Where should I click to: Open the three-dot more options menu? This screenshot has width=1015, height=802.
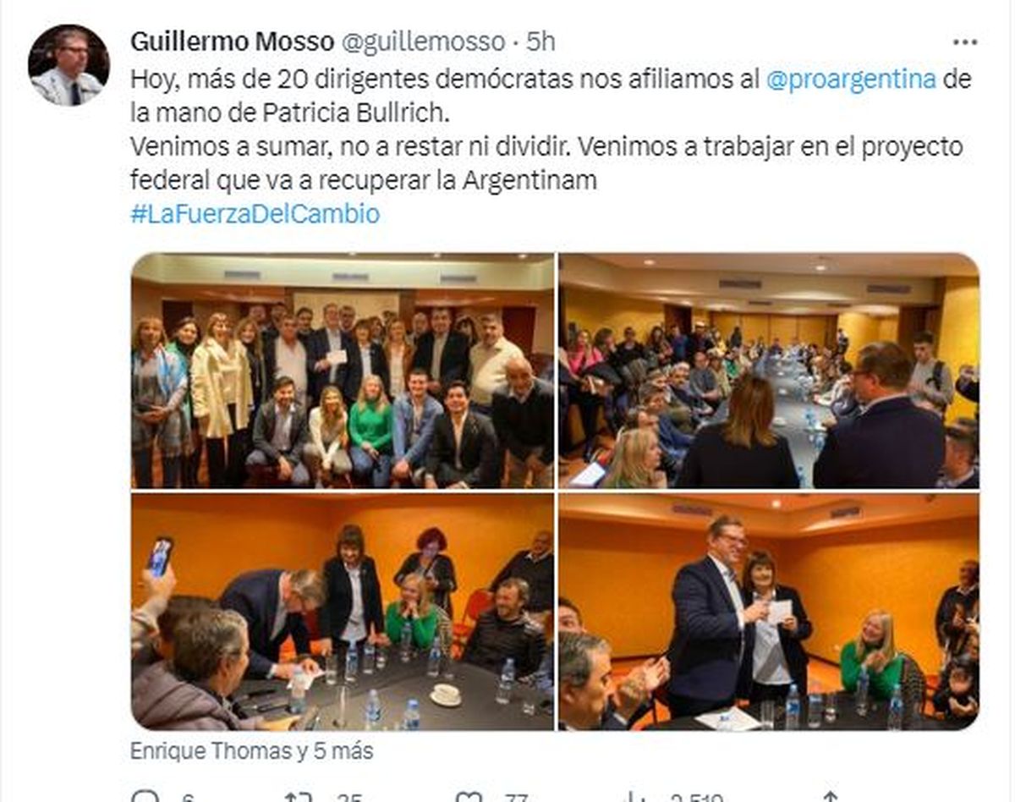click(x=964, y=41)
